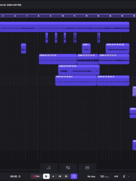Click bar 8 on the timeline ruler
This screenshot has width=136, height=181.
point(39,16)
